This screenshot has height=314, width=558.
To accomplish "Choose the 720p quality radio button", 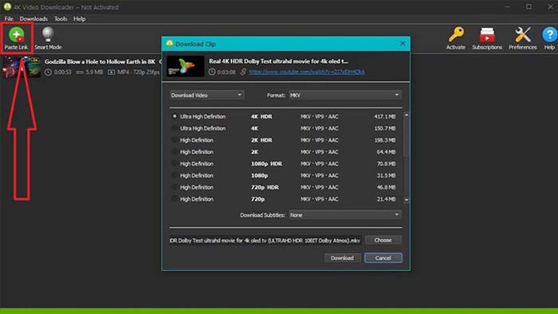I will click(175, 198).
